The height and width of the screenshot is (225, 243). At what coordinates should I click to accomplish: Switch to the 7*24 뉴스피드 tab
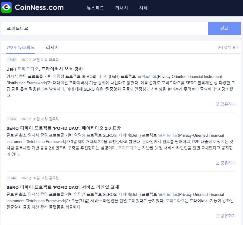21,48
